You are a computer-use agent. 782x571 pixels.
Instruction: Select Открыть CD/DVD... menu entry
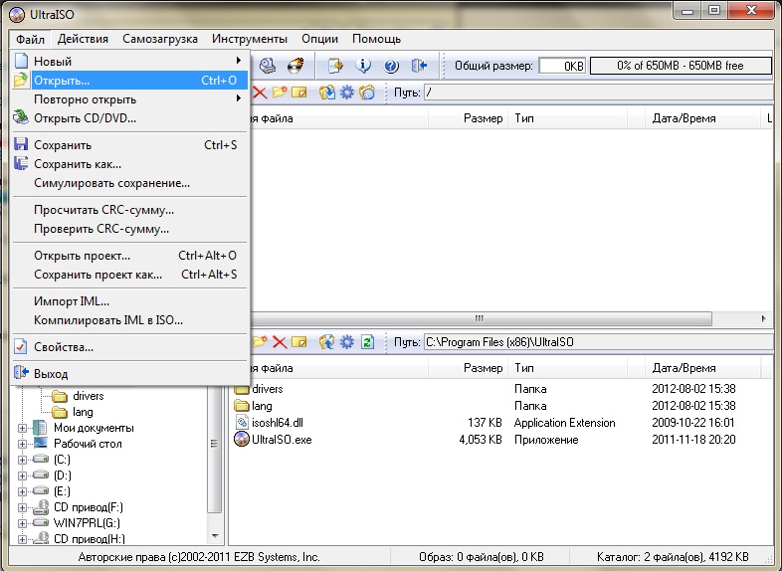[129, 118]
